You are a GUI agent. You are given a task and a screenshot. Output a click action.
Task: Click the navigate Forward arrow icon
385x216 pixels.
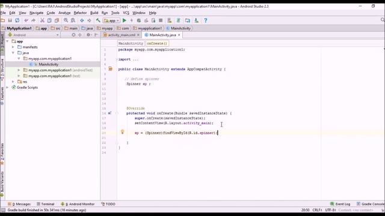[x=89, y=20]
